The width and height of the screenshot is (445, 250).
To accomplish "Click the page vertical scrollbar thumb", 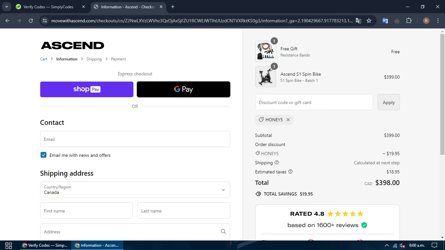I will click(x=442, y=94).
